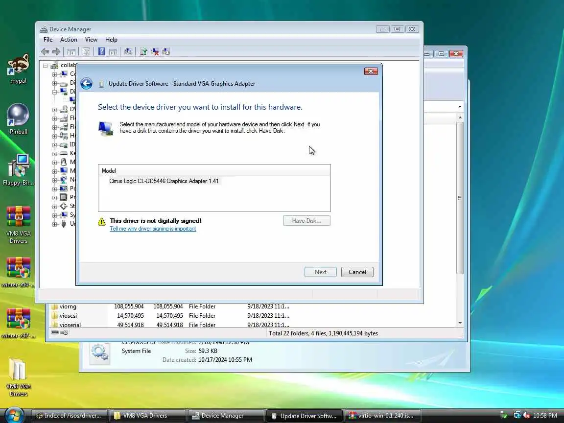564x423 pixels.
Task: Open the Action menu in Device Manager
Action: pyautogui.click(x=69, y=40)
